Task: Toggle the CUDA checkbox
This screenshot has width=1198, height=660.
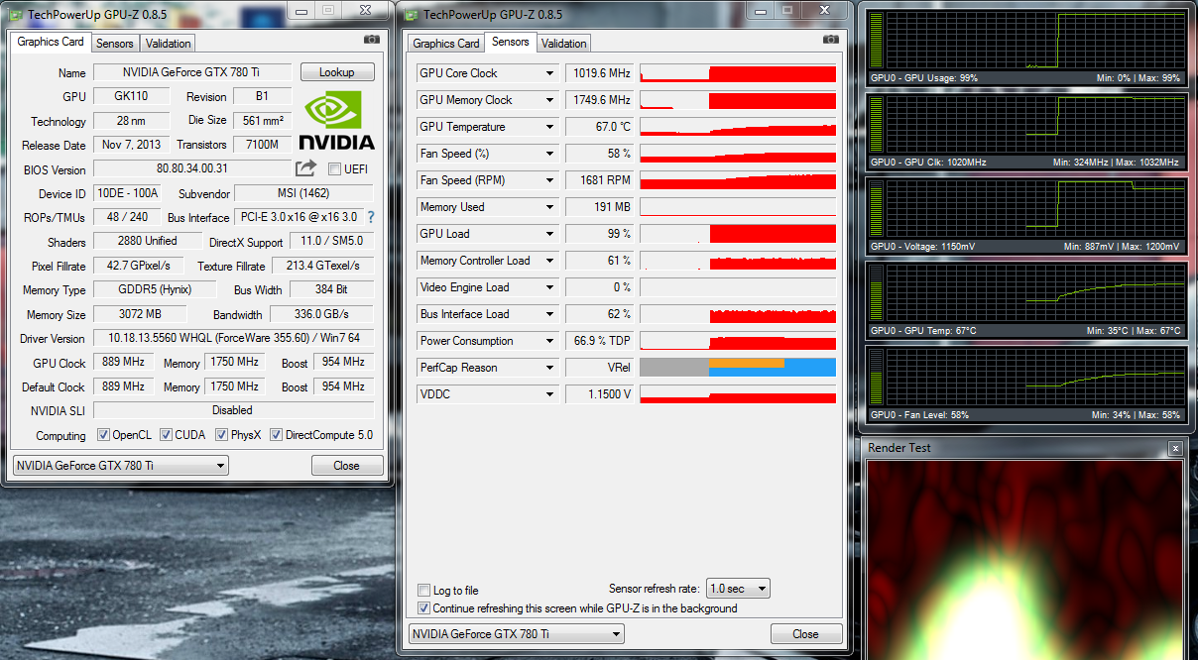Action: (x=166, y=435)
